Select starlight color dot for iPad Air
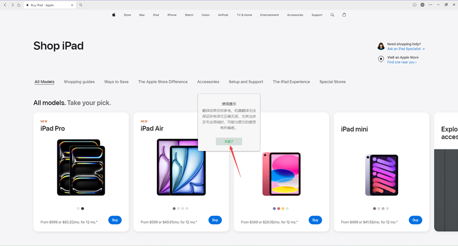Viewport: 458px width, 246px height. [187, 209]
